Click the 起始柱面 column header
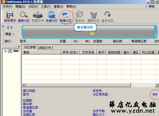The width and height of the screenshot is (159, 116). click(x=114, y=52)
